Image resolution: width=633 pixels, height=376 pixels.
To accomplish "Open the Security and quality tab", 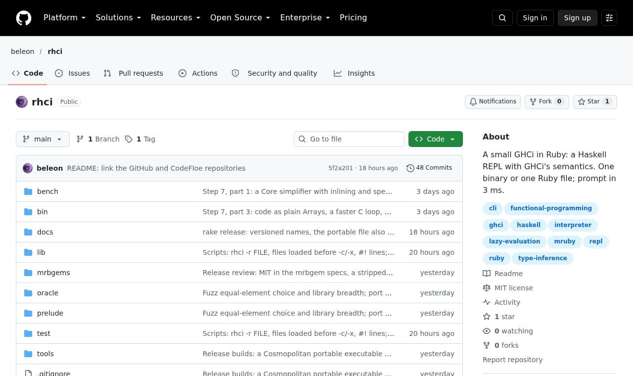I will pyautogui.click(x=274, y=73).
